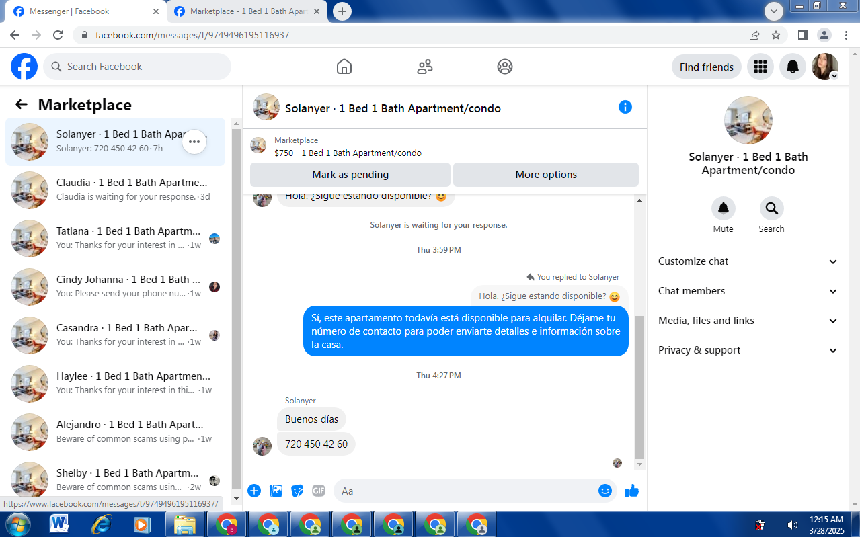Image resolution: width=860 pixels, height=537 pixels.
Task: Click the browser address bar URL
Action: [192, 35]
